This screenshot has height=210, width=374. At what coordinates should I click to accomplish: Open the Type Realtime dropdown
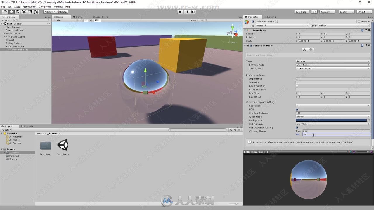click(333, 61)
